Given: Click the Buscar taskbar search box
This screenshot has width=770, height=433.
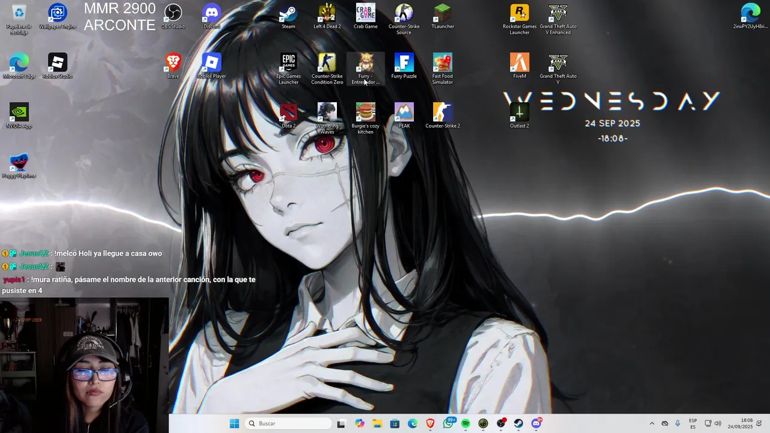Looking at the screenshot, I should (289, 423).
